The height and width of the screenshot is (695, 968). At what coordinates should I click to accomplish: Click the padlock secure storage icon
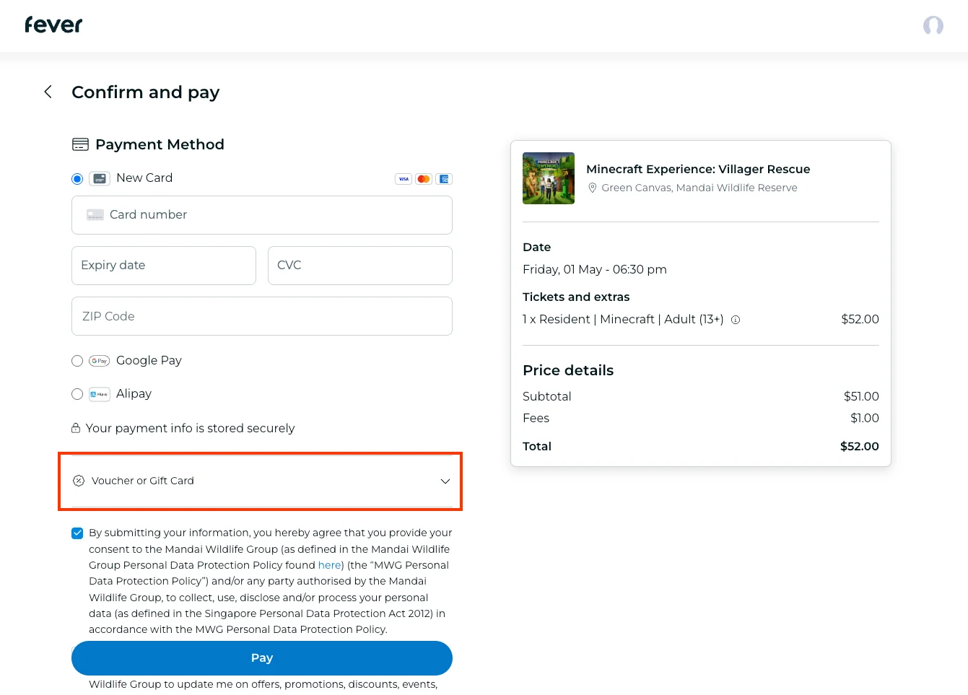(76, 428)
